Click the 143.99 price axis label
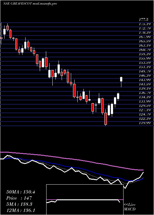This screenshot has height=215, width=154. [x=145, y=80]
